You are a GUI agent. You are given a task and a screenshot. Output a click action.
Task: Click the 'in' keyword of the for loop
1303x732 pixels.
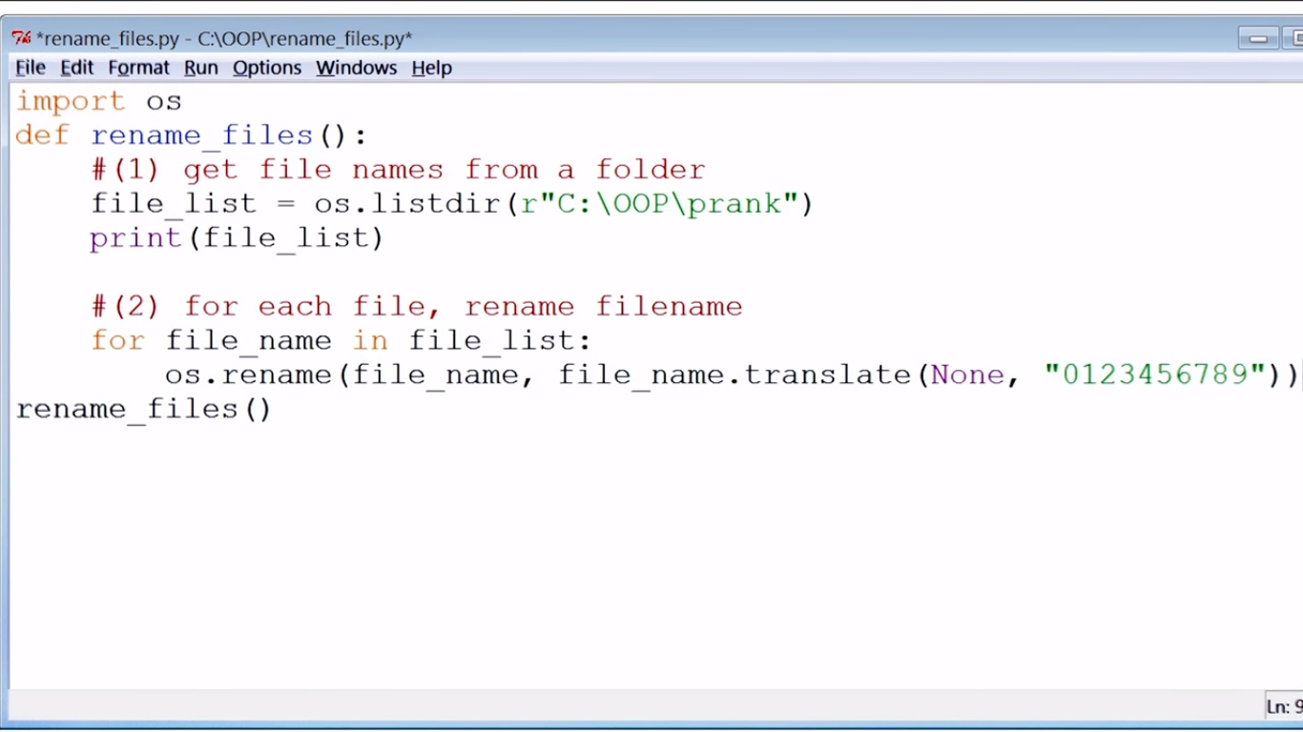370,340
